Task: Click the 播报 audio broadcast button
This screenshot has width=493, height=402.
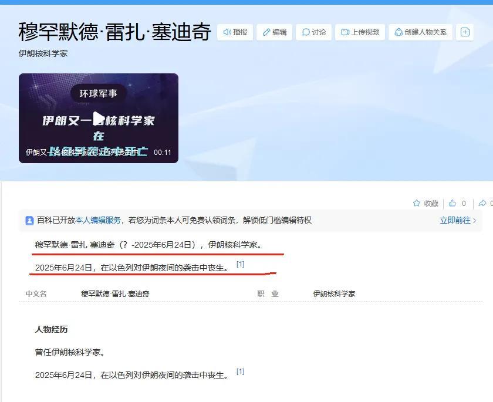Action: tap(235, 32)
